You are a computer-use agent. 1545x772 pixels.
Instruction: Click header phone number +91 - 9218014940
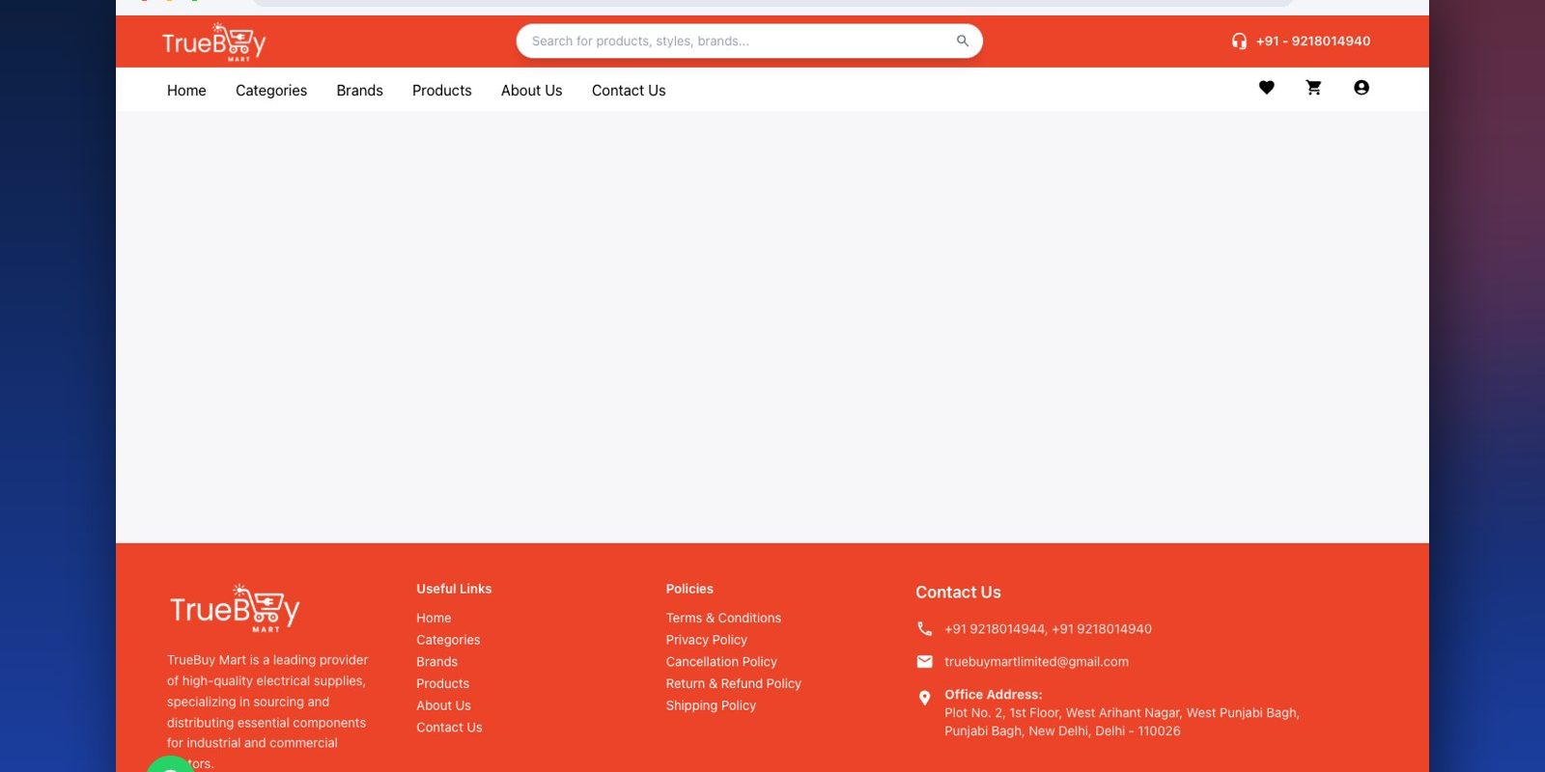coord(1313,41)
